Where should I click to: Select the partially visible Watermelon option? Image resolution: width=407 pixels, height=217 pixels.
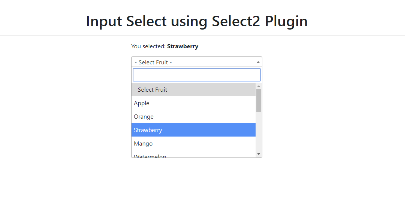[194, 155]
